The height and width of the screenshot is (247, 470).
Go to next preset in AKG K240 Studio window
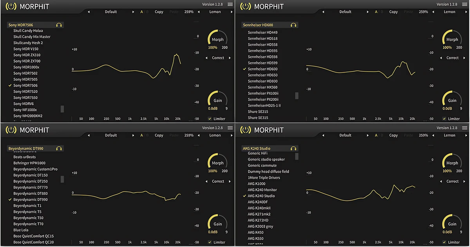(368, 135)
